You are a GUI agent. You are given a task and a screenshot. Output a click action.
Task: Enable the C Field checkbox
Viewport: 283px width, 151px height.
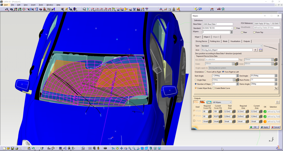tap(194, 121)
